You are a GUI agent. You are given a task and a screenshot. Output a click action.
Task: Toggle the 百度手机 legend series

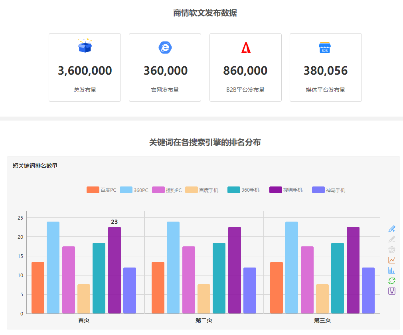[x=202, y=190]
